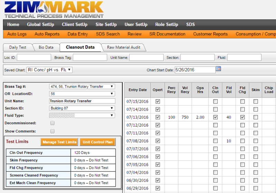Click the ZimMark logo
Image resolution: width=276 pixels, height=193 pixels.
pos(54,10)
